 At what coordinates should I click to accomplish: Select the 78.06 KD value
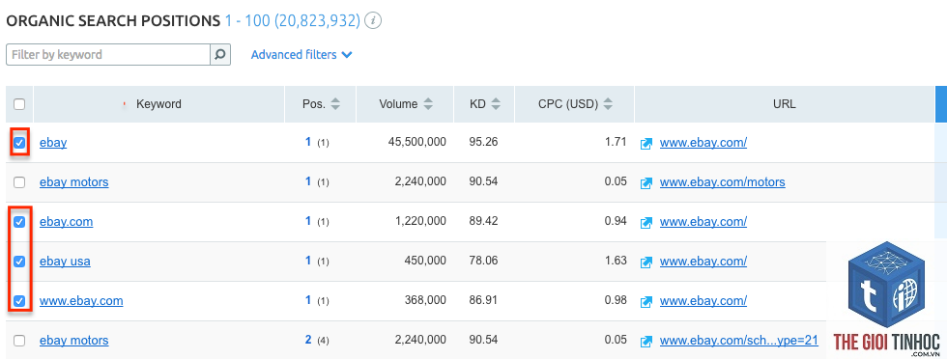[x=483, y=261]
